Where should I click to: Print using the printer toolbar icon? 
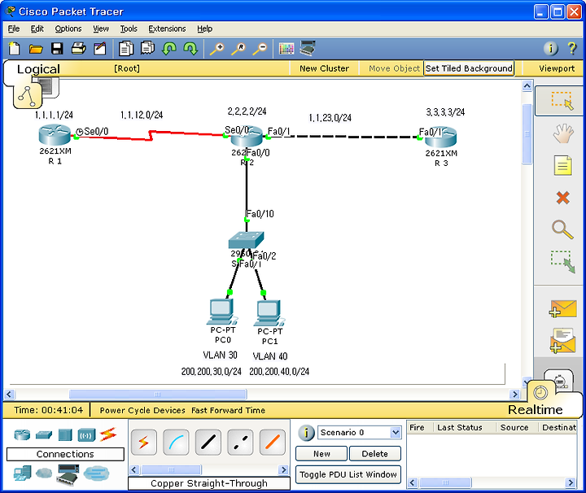click(78, 49)
